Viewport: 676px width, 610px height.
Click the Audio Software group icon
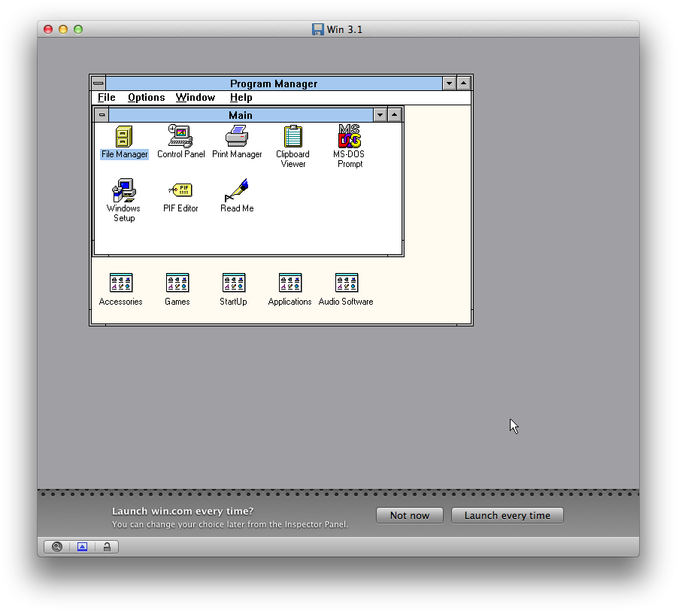(x=347, y=283)
